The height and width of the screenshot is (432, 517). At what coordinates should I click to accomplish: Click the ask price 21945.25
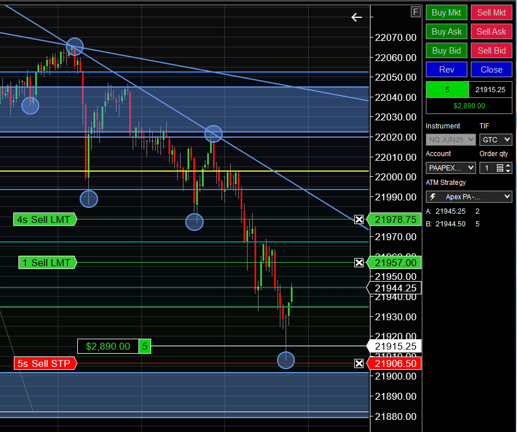pos(451,211)
